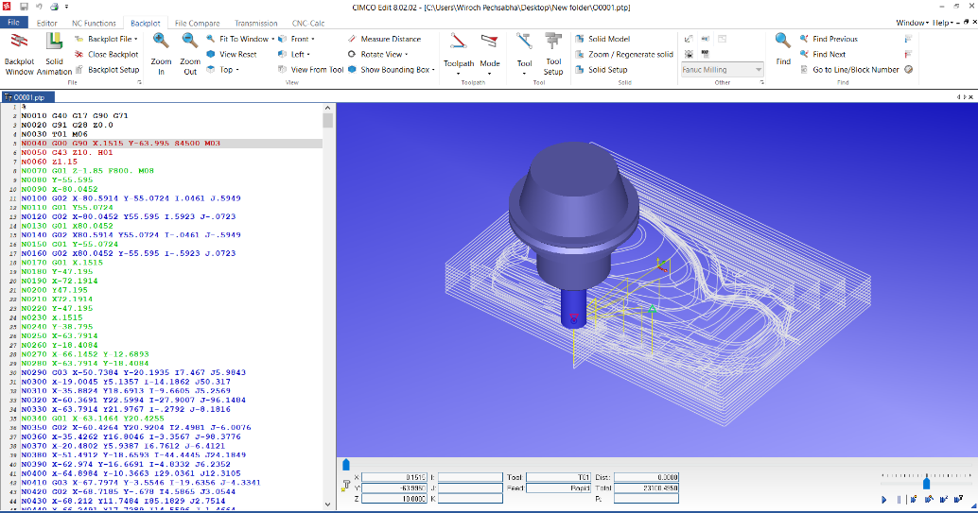Screen dimensions: 978x513
Task: Open the Toolpath dropdown
Action: (459, 54)
